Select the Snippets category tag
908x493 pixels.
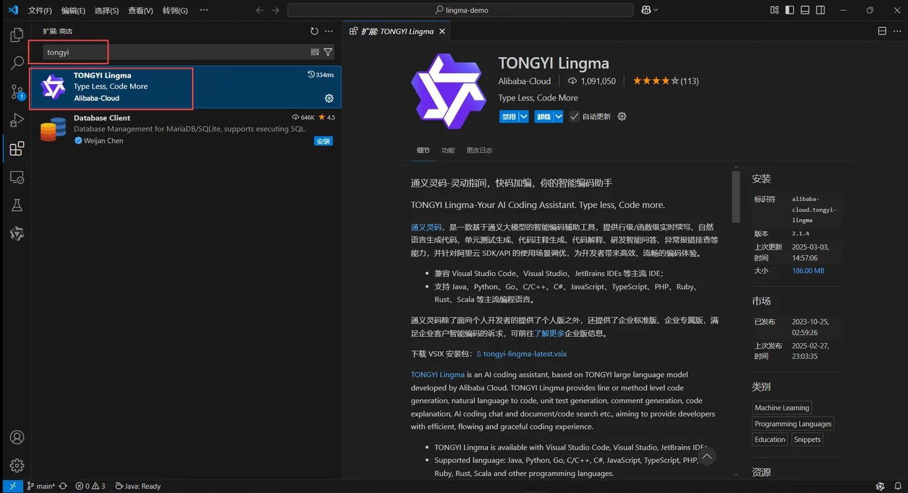(807, 439)
